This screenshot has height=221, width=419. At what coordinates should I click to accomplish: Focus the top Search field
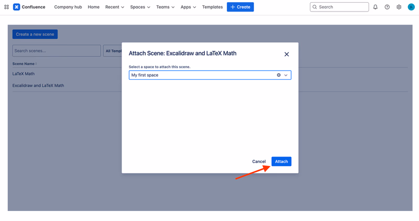point(339,7)
